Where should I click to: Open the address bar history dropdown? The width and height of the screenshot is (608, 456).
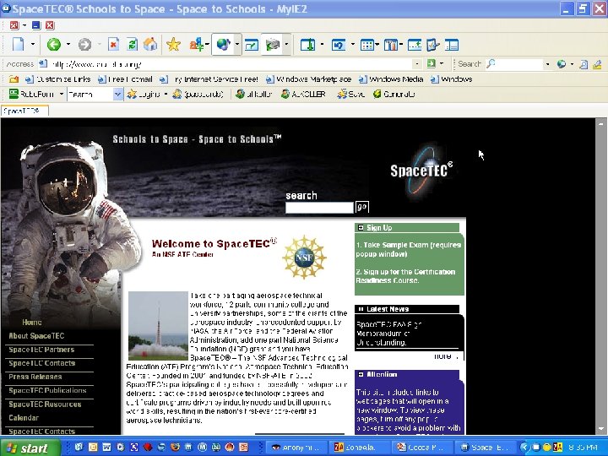click(x=418, y=63)
